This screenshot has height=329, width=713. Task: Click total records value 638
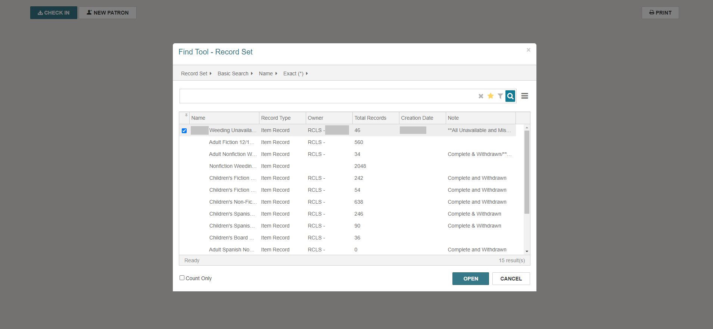tap(359, 202)
